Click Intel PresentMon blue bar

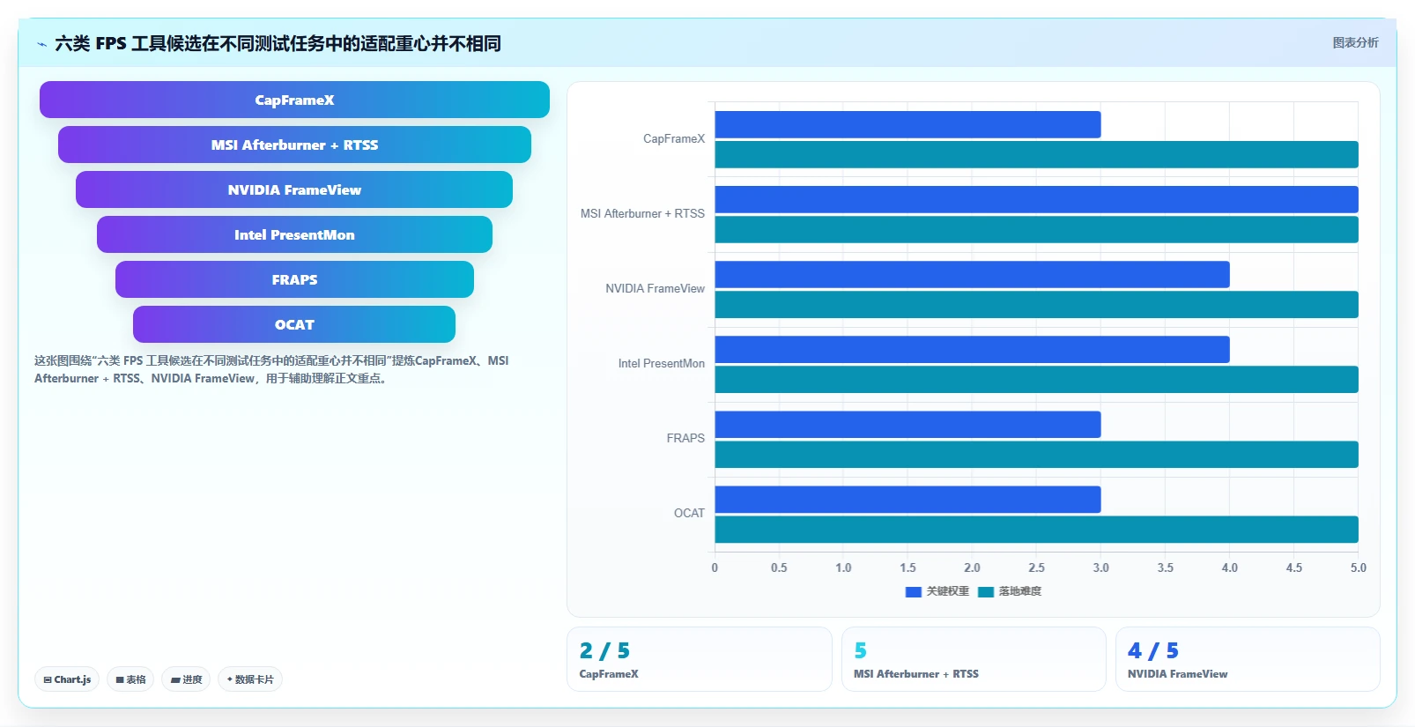972,349
